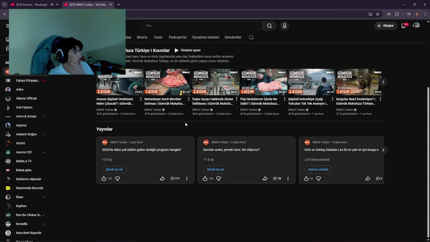
Task: Open video menu for Şüpheli Kolombiya Uçağı
Action: (333, 99)
